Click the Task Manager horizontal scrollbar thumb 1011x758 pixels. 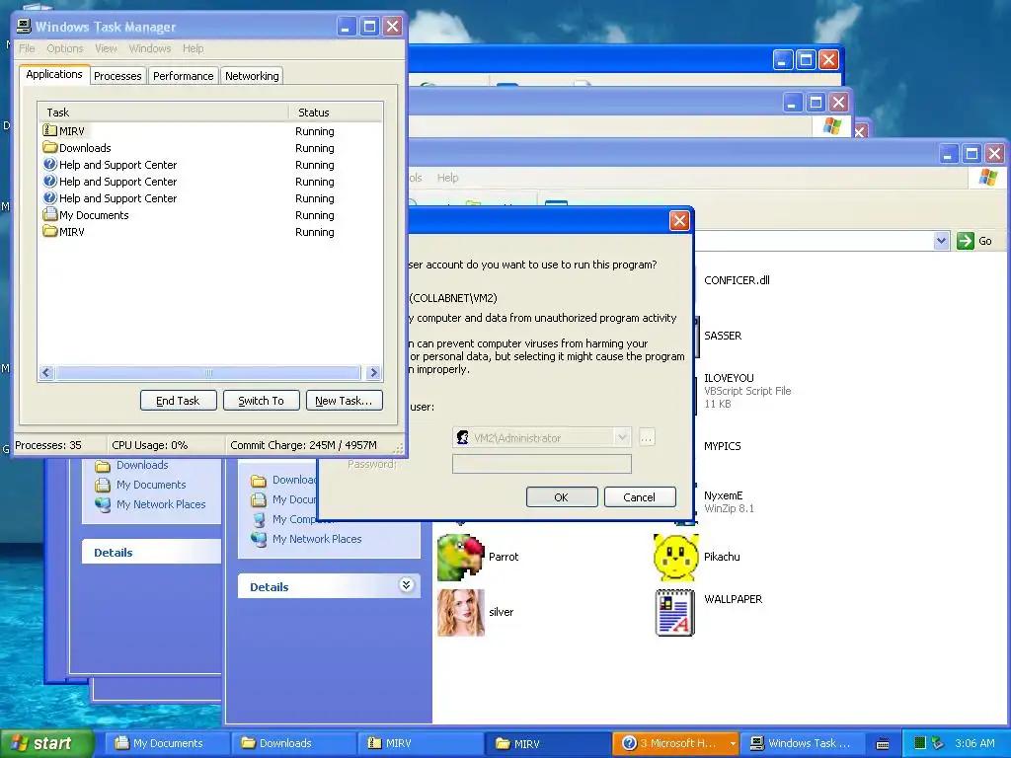(207, 372)
